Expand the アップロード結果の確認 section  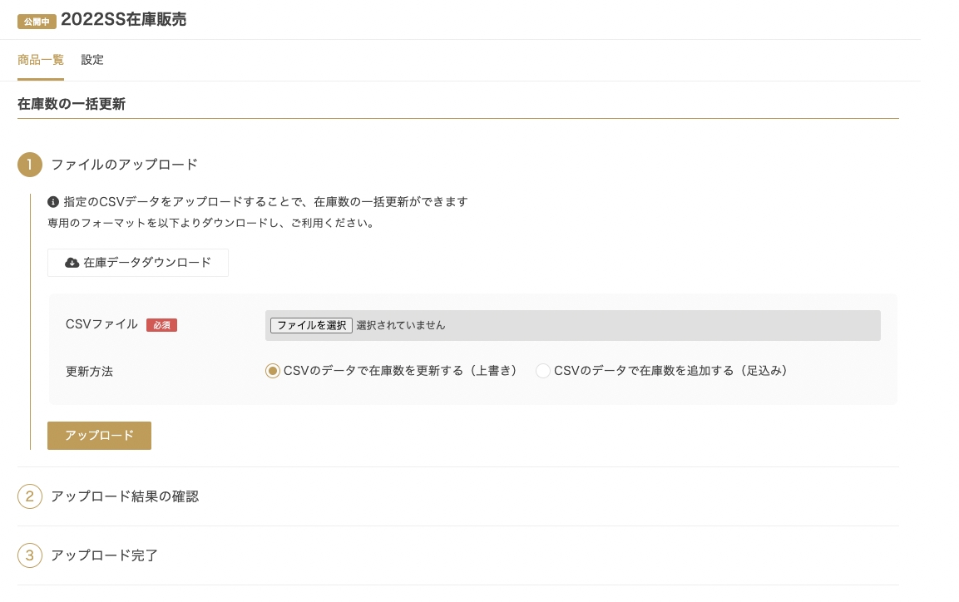pos(125,496)
